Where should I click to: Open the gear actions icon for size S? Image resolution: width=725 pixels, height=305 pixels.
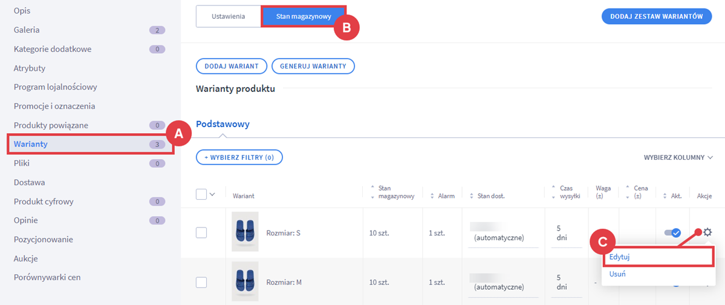(x=707, y=232)
